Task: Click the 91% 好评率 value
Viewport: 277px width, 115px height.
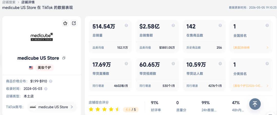Action: pyautogui.click(x=155, y=103)
